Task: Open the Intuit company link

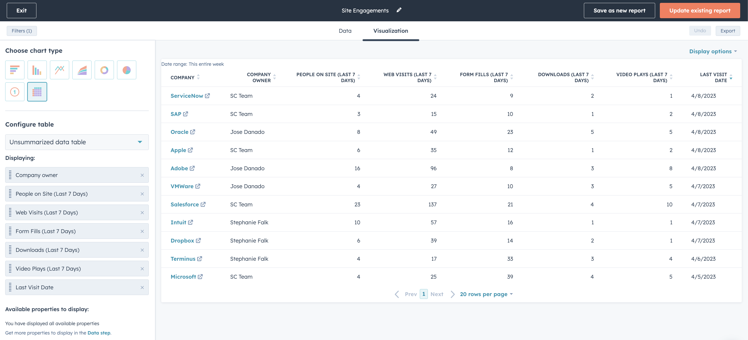Action: (x=178, y=223)
